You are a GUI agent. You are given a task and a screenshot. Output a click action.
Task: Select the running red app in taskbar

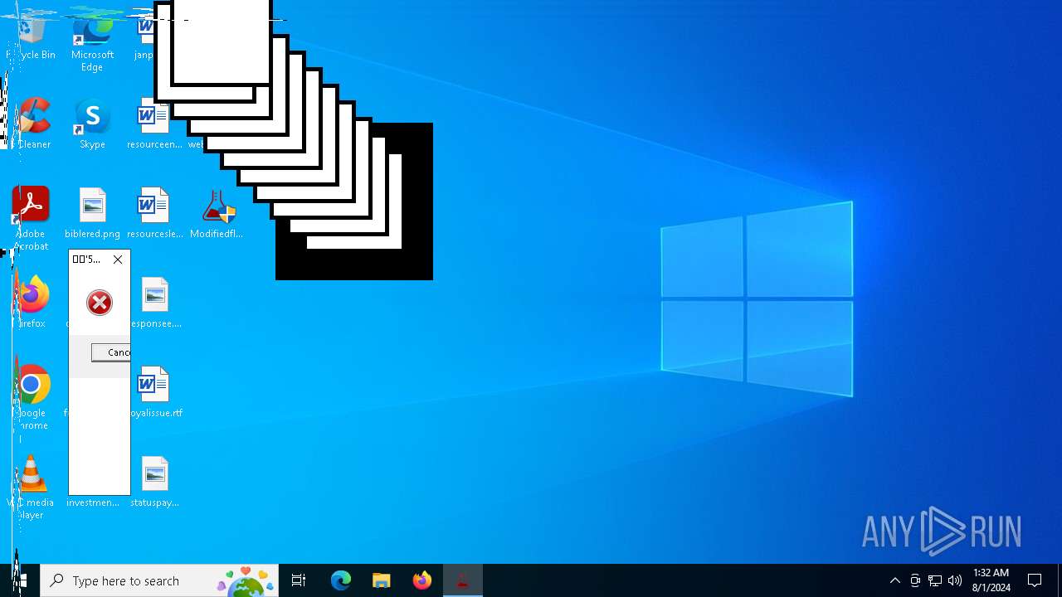[x=462, y=580]
